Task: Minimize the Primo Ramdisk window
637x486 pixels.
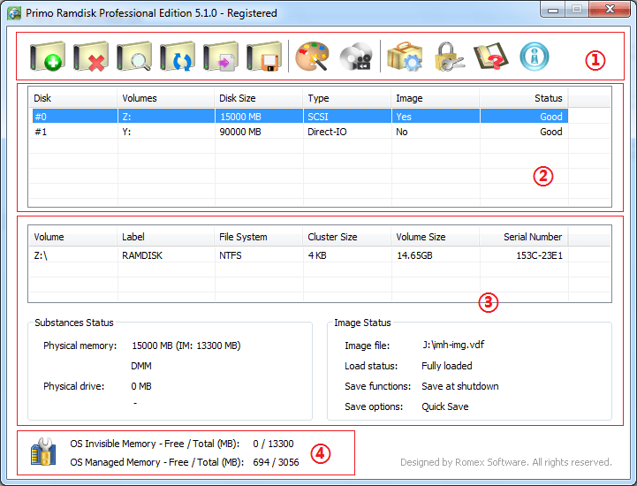Action: point(553,10)
